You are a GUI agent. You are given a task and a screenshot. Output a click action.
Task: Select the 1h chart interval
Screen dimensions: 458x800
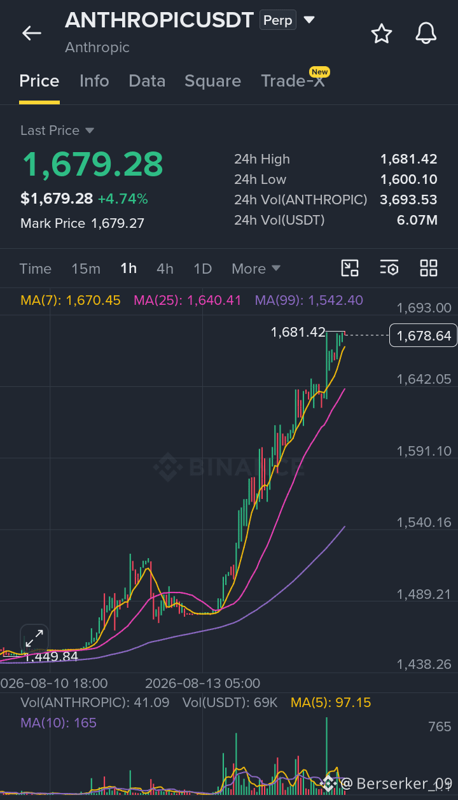click(x=128, y=269)
